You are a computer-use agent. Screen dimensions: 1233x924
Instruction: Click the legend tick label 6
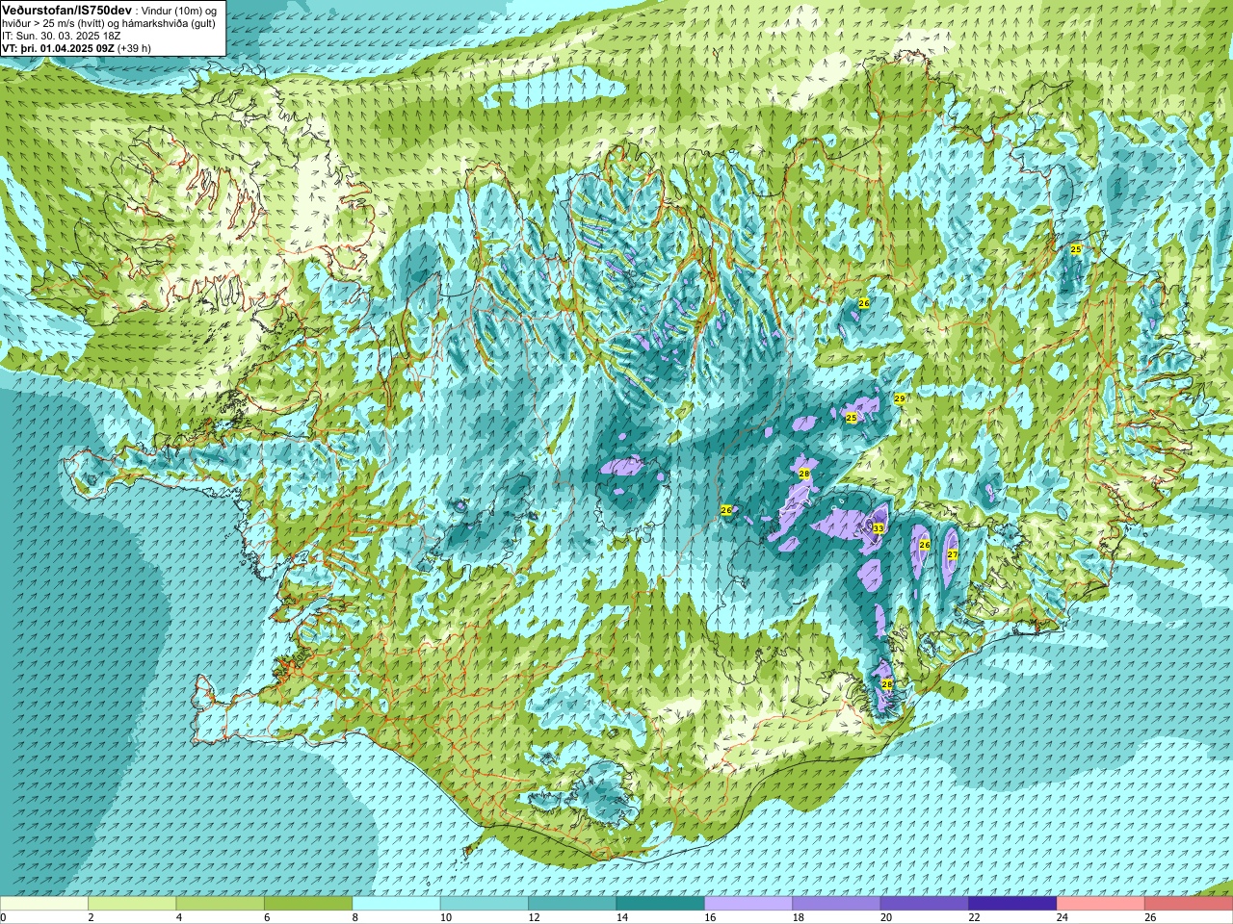tap(268, 918)
